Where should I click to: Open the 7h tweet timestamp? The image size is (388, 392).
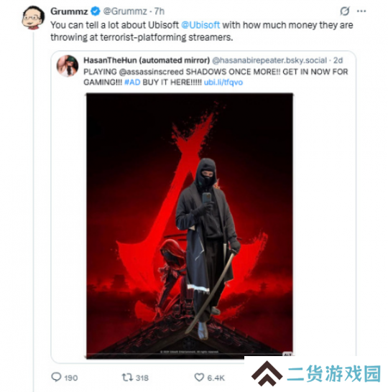pos(159,11)
